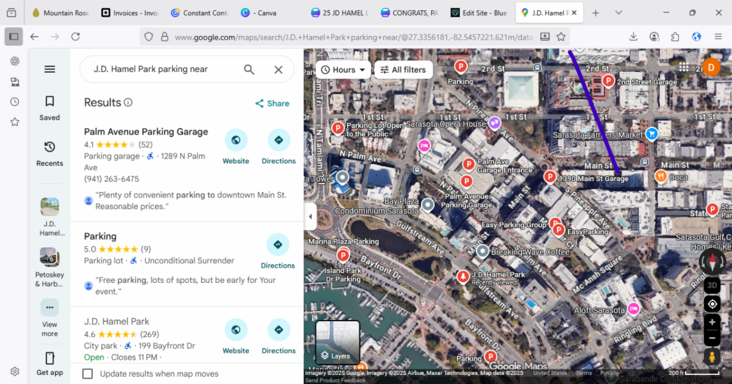Open the Layers map view tile
Viewport: 732px width, 384px height.
tap(337, 343)
